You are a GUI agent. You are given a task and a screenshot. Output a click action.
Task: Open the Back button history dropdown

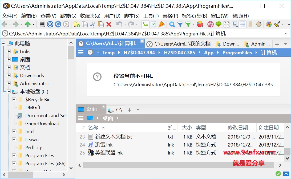(x=10, y=24)
